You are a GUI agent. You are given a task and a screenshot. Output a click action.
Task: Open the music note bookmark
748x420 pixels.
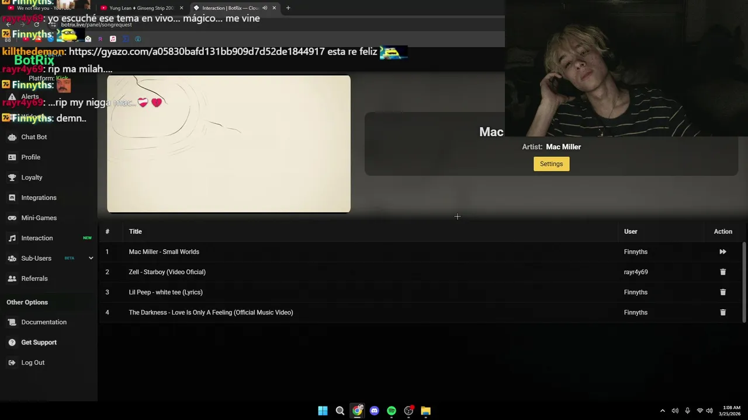(113, 39)
